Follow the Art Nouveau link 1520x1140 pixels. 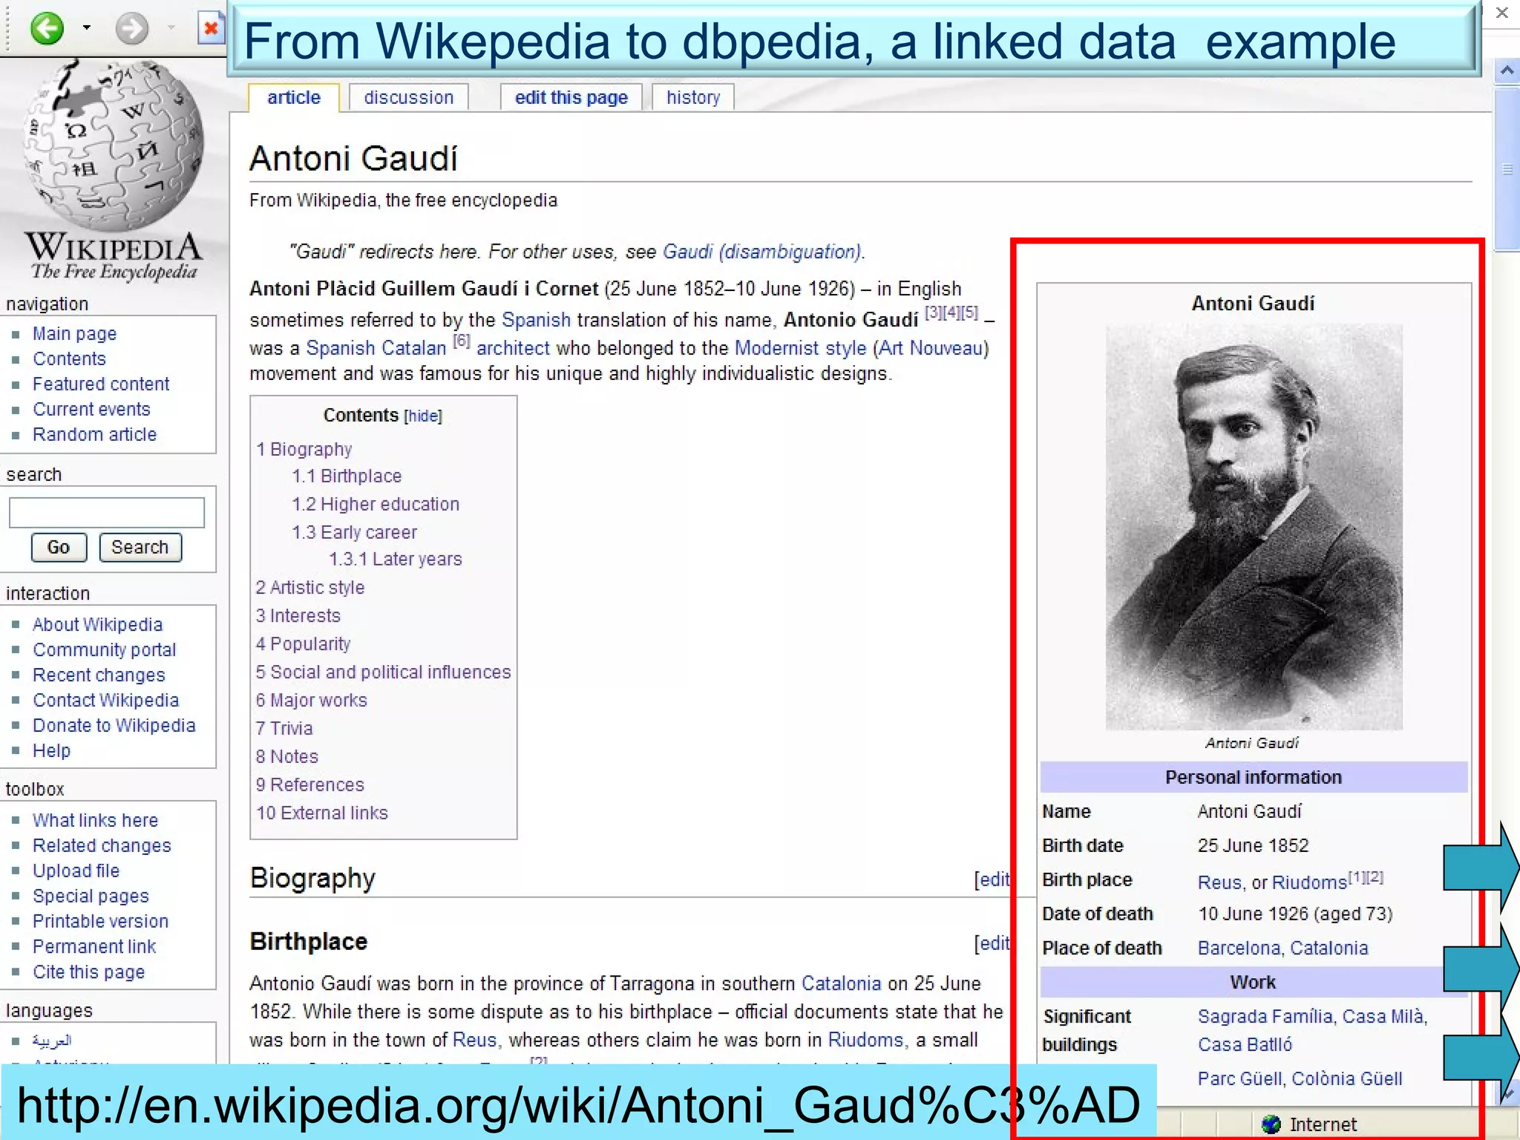click(931, 348)
